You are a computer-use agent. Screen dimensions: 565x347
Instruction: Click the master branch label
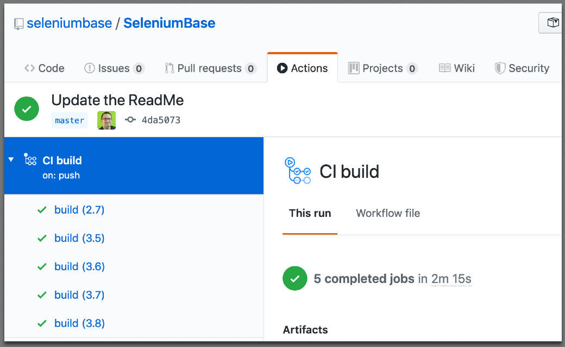[70, 120]
